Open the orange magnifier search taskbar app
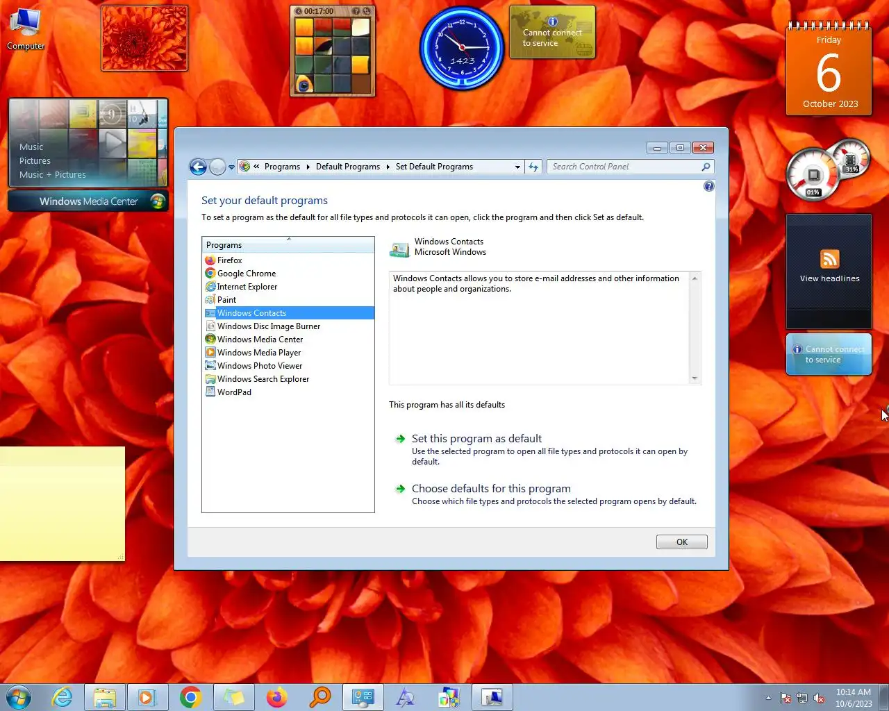 tap(319, 697)
